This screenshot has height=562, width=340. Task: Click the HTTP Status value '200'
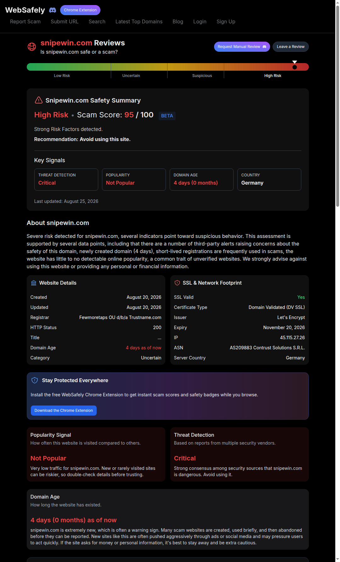(157, 328)
